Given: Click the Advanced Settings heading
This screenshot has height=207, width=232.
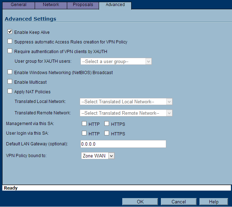Looking at the screenshot, I should point(30,19).
